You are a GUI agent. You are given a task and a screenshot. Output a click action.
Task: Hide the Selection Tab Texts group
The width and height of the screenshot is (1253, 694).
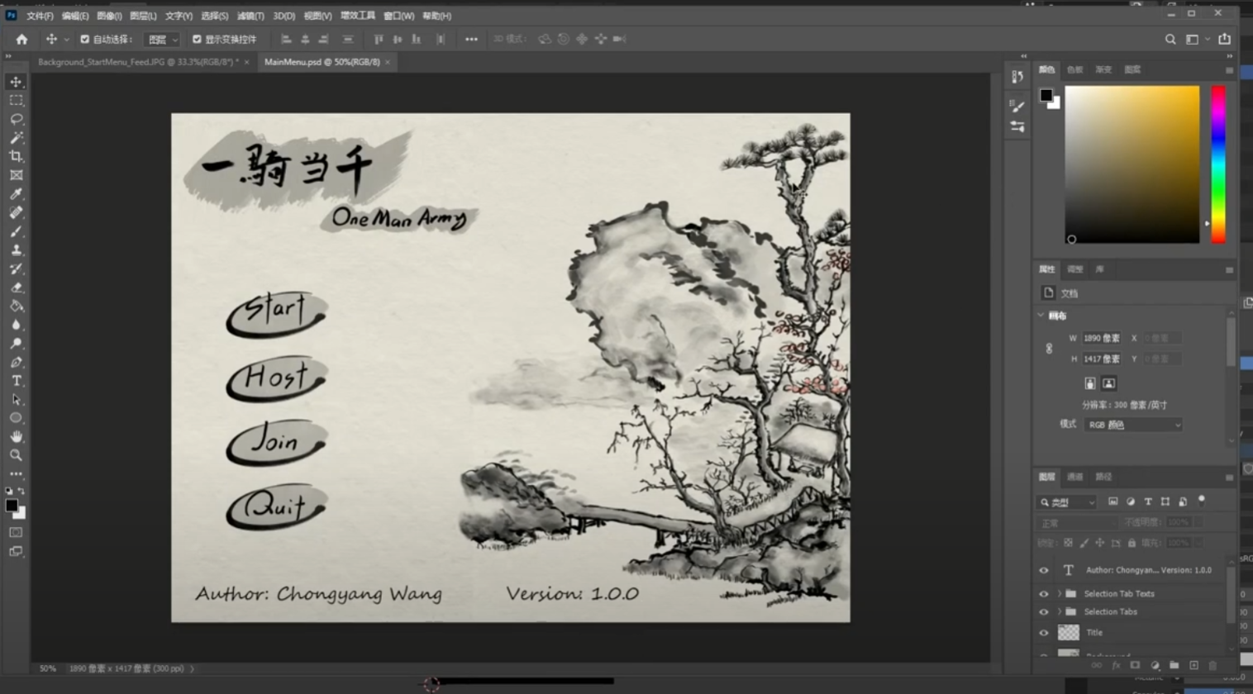(1044, 594)
